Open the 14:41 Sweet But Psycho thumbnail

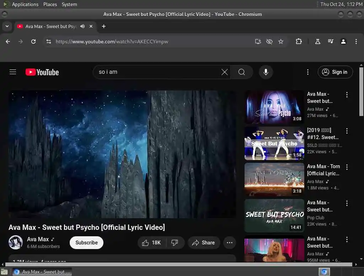pos(274,216)
